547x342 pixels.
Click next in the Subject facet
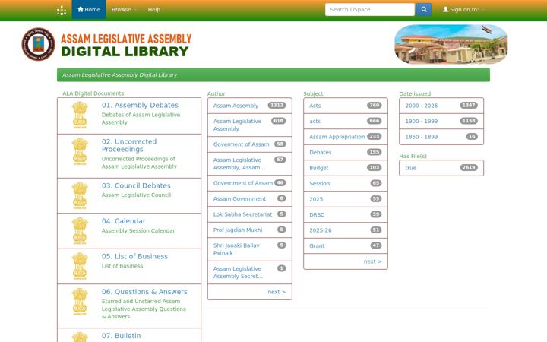[x=372, y=261]
